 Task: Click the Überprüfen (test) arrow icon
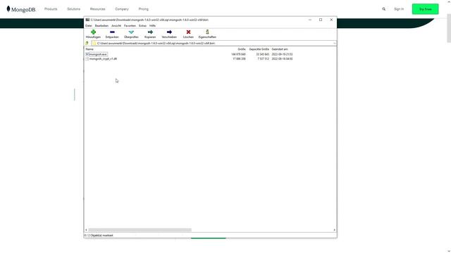tap(131, 32)
